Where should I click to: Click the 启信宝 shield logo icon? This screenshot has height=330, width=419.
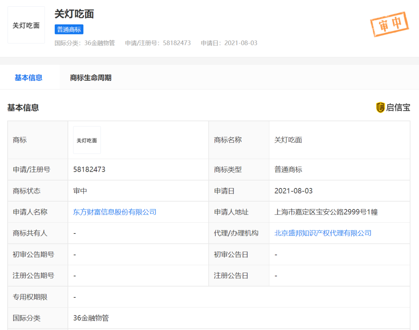[380, 107]
